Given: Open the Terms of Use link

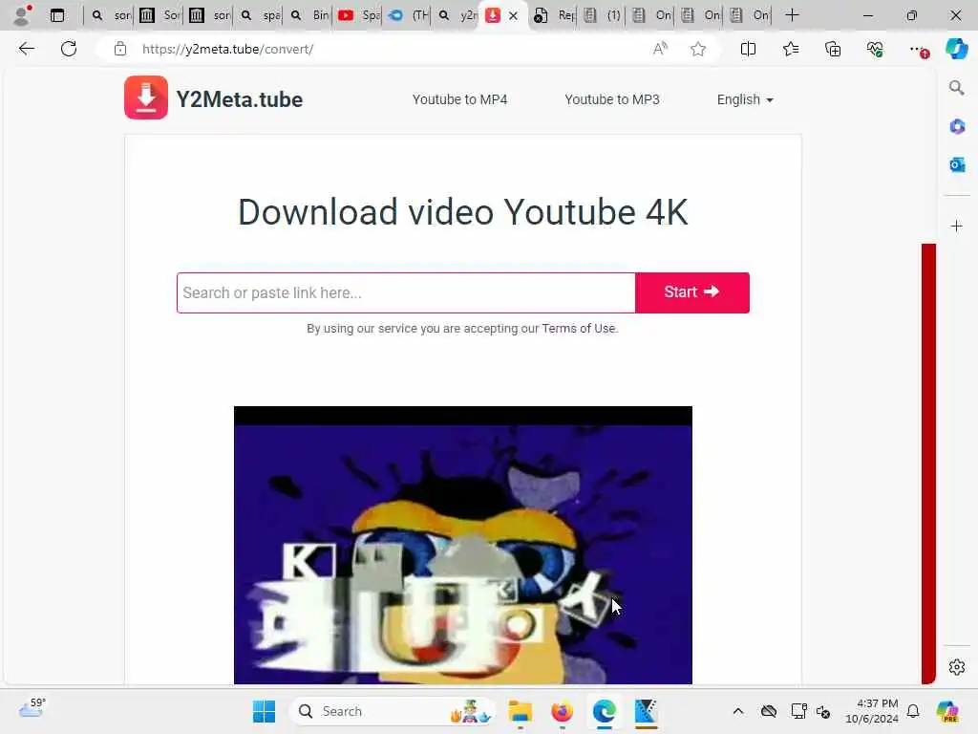Looking at the screenshot, I should [x=578, y=329].
